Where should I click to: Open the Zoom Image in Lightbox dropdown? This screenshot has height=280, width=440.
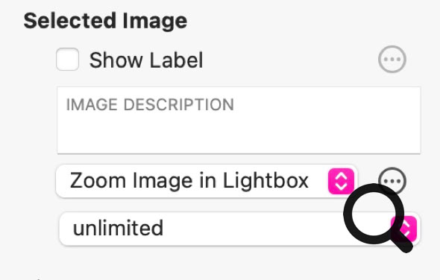207,181
